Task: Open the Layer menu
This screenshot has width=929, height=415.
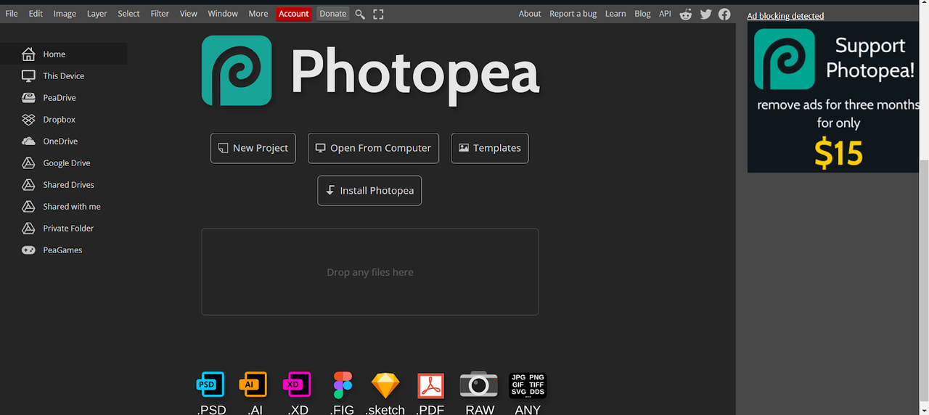Action: click(x=97, y=14)
